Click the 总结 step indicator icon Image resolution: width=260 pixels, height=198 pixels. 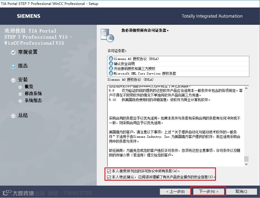coord(13,116)
